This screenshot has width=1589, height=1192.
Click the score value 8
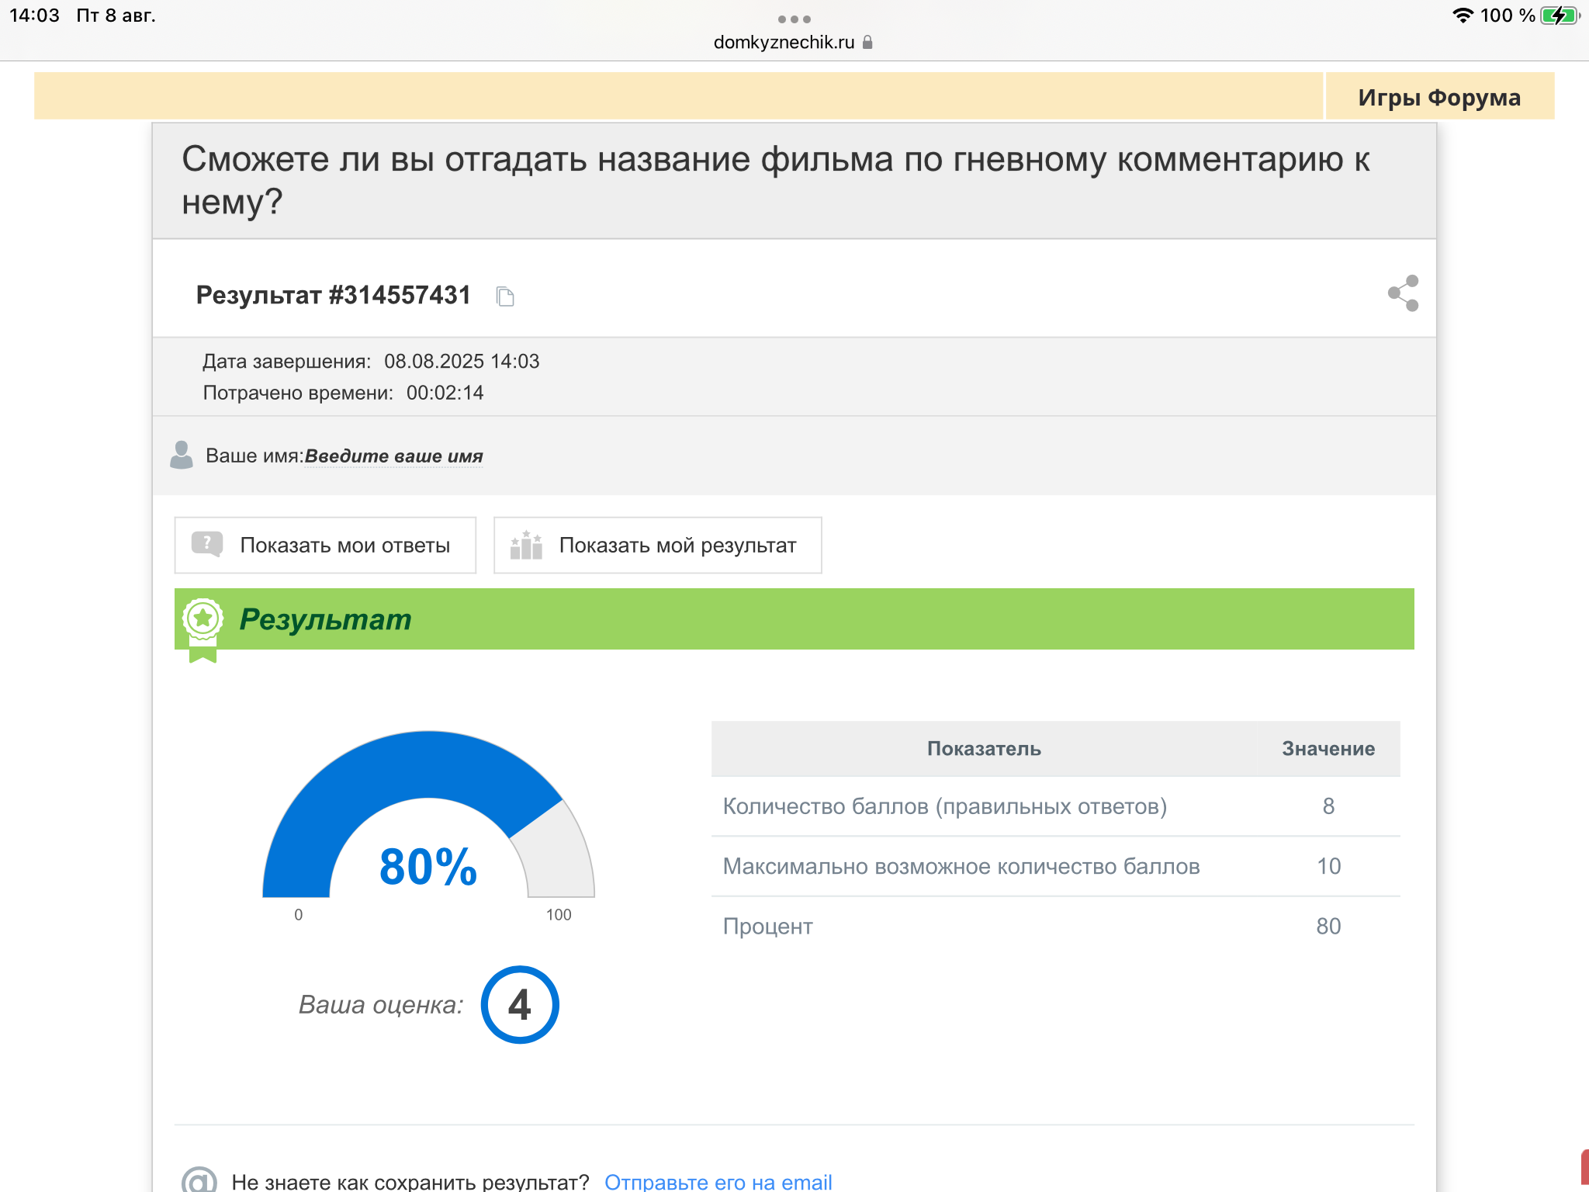[1328, 806]
